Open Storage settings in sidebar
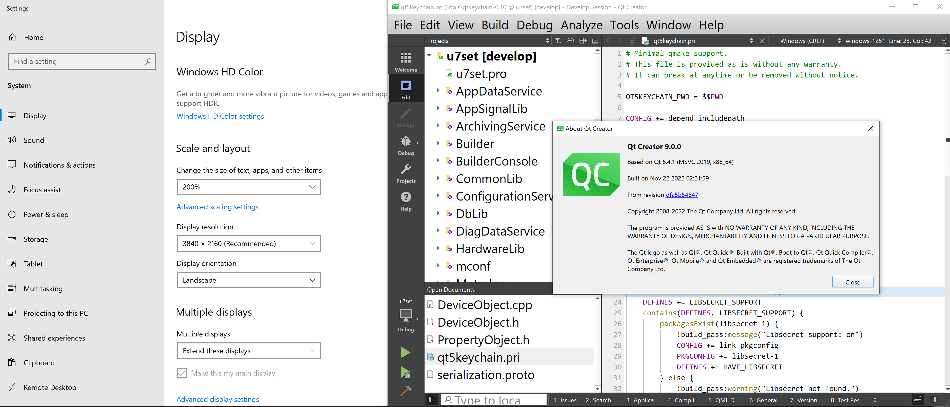950x407 pixels. click(x=36, y=239)
